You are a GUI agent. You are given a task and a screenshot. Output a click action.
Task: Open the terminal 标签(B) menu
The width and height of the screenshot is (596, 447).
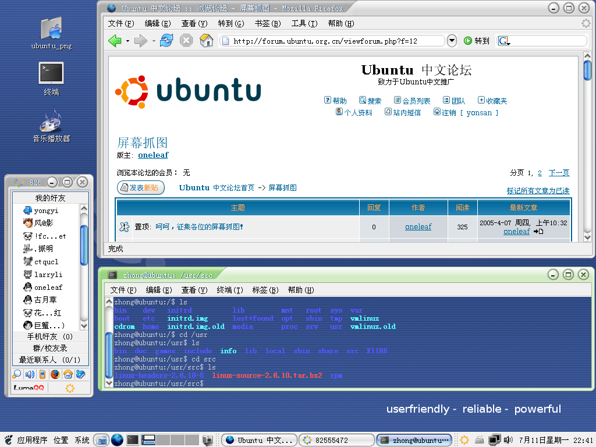point(265,290)
